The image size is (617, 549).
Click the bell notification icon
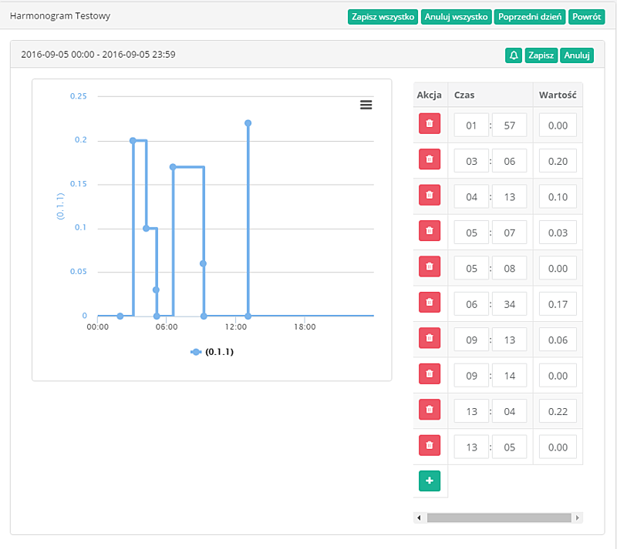(514, 55)
